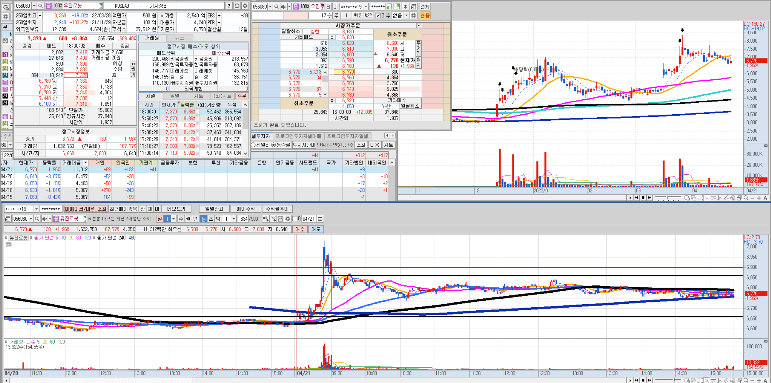Click the fast-forward button below minute chart

click(x=649, y=380)
